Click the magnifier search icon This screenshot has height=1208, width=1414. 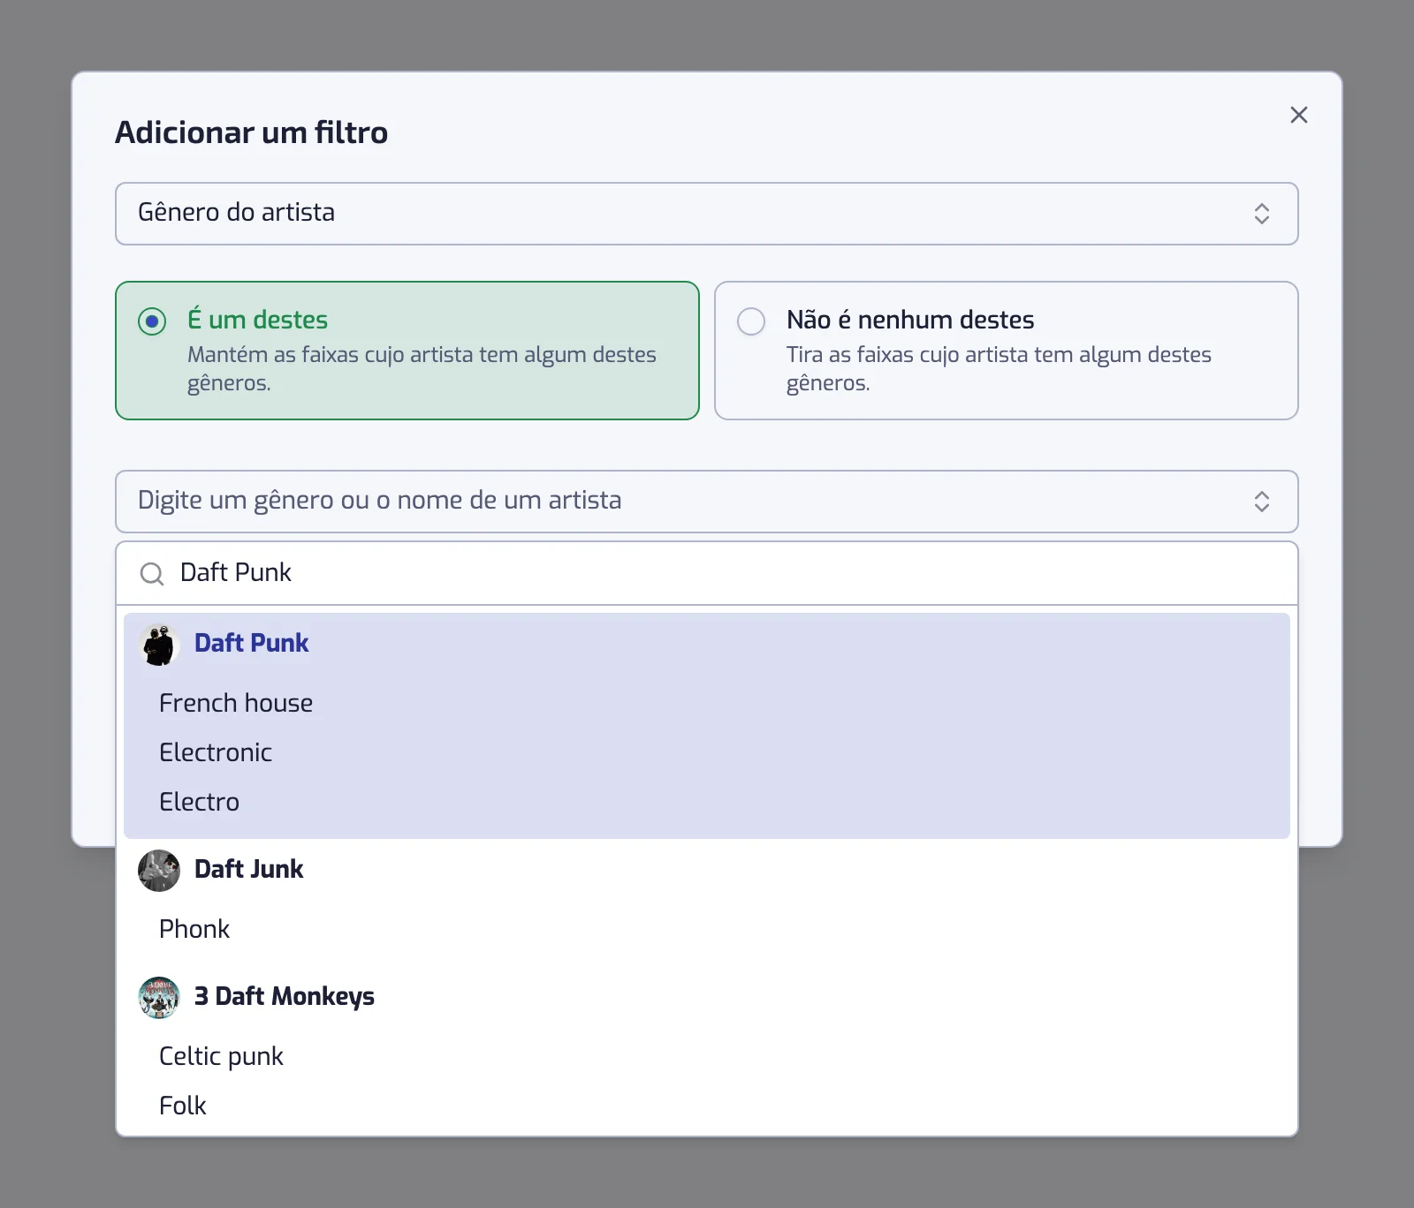[152, 574]
